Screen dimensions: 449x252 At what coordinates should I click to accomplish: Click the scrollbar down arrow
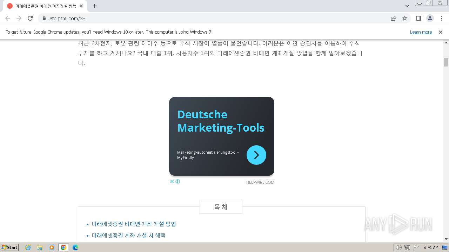446,239
